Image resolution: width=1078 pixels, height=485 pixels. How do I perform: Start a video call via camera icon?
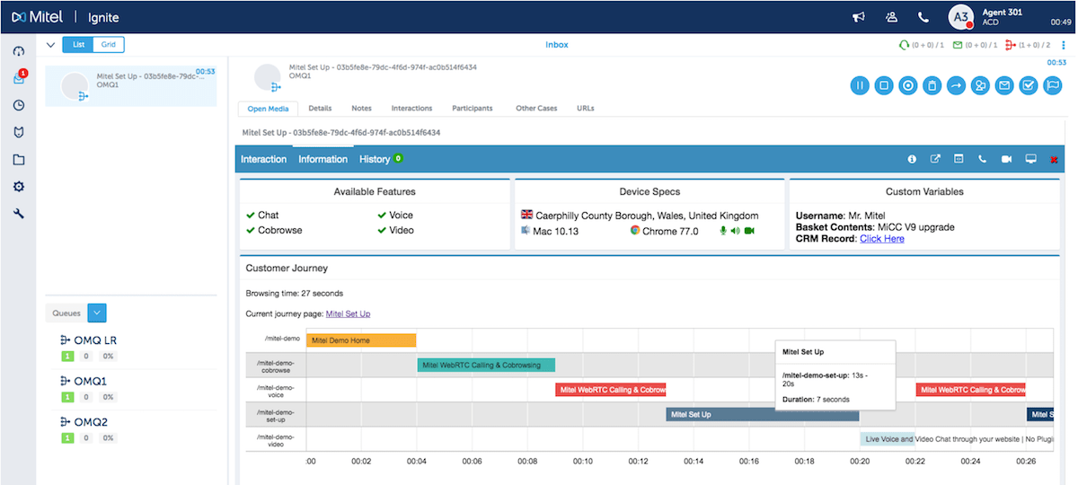1006,159
